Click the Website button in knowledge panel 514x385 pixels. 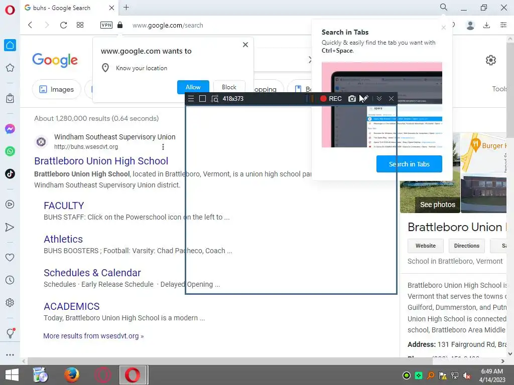point(426,246)
